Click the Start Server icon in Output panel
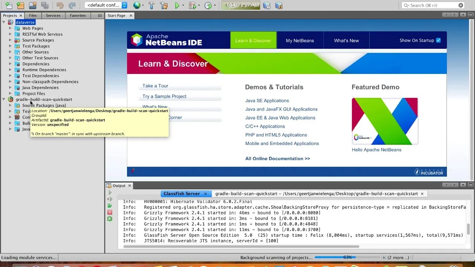Image resolution: width=475 pixels, height=267 pixels. [x=110, y=192]
